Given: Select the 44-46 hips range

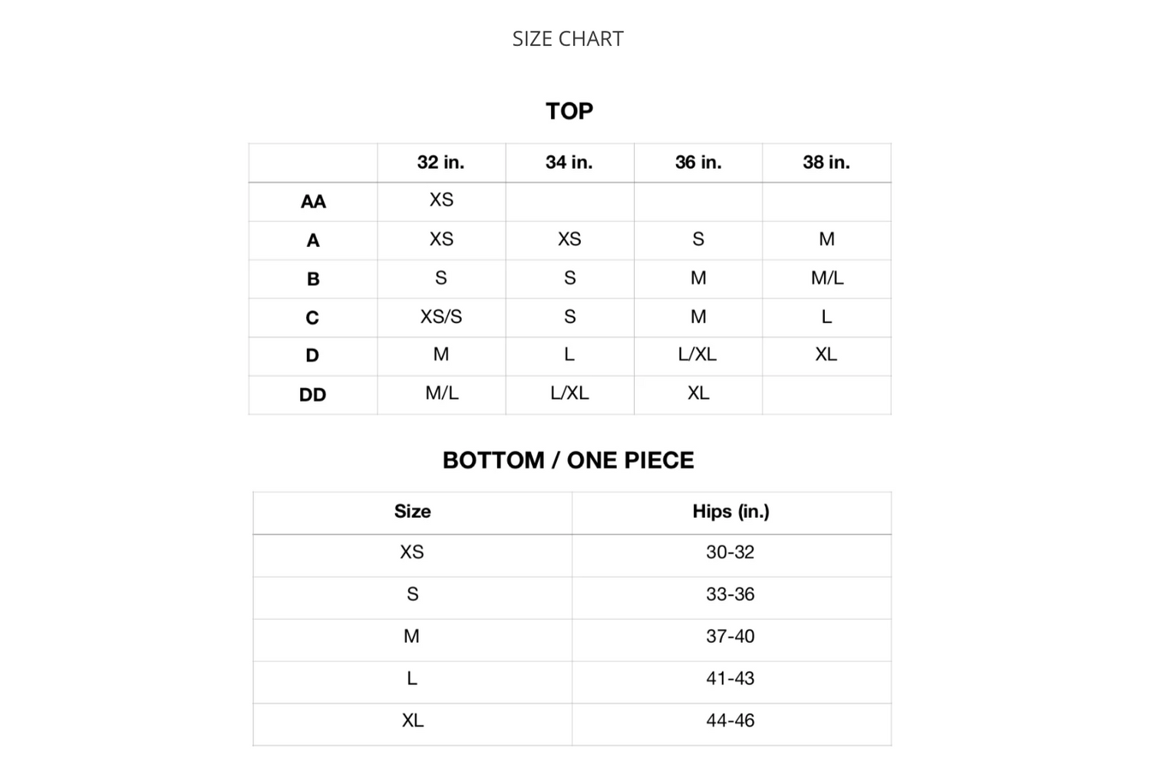Looking at the screenshot, I should pos(731,721).
